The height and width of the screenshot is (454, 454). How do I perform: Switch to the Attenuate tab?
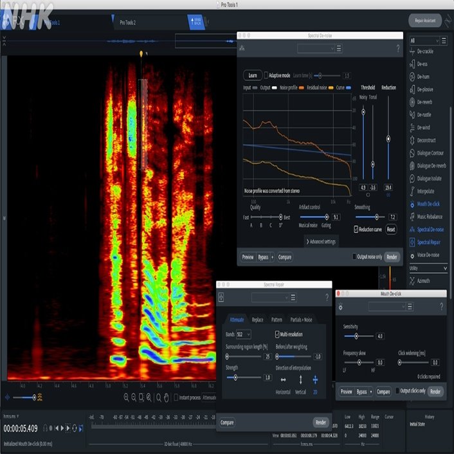(237, 320)
